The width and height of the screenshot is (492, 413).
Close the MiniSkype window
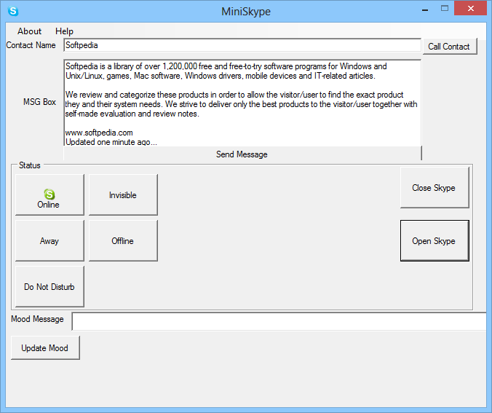coord(470,9)
